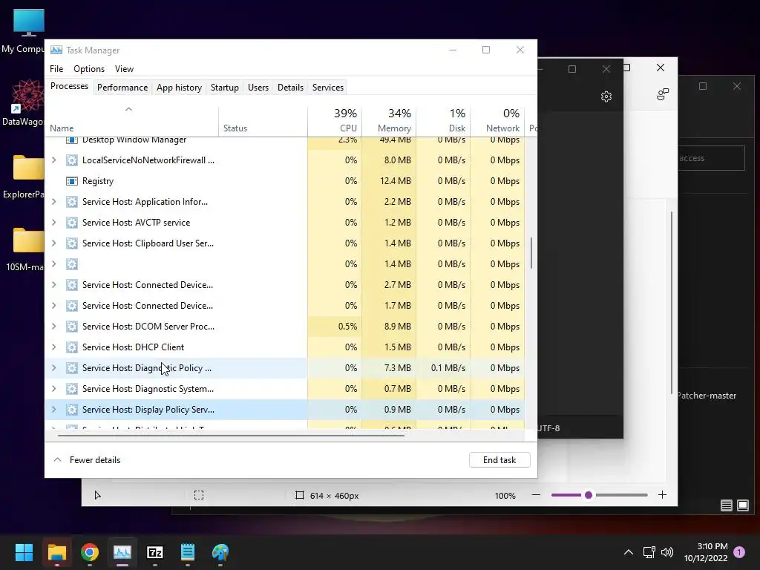
Task: Expand Service Host: DCOM Server Process row
Action: tap(53, 327)
